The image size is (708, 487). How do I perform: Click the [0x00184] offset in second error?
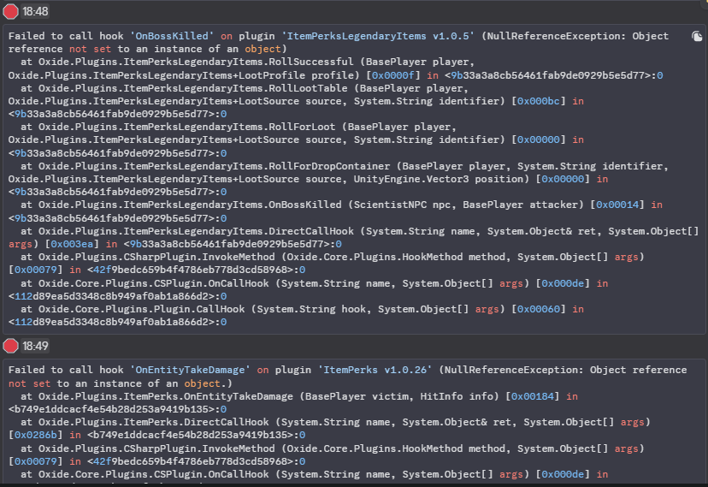[x=535, y=396]
